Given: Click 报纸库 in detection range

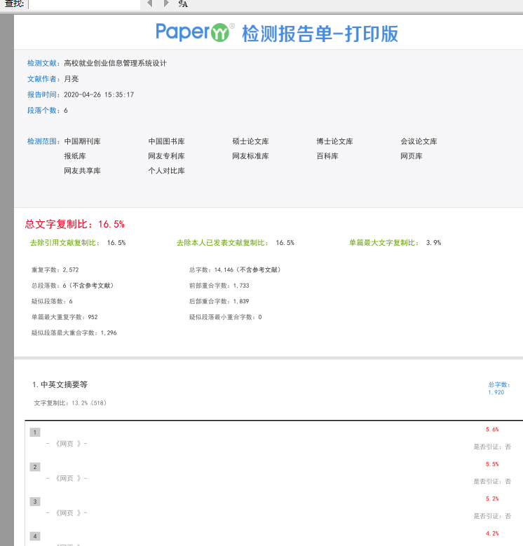Looking at the screenshot, I should [75, 156].
